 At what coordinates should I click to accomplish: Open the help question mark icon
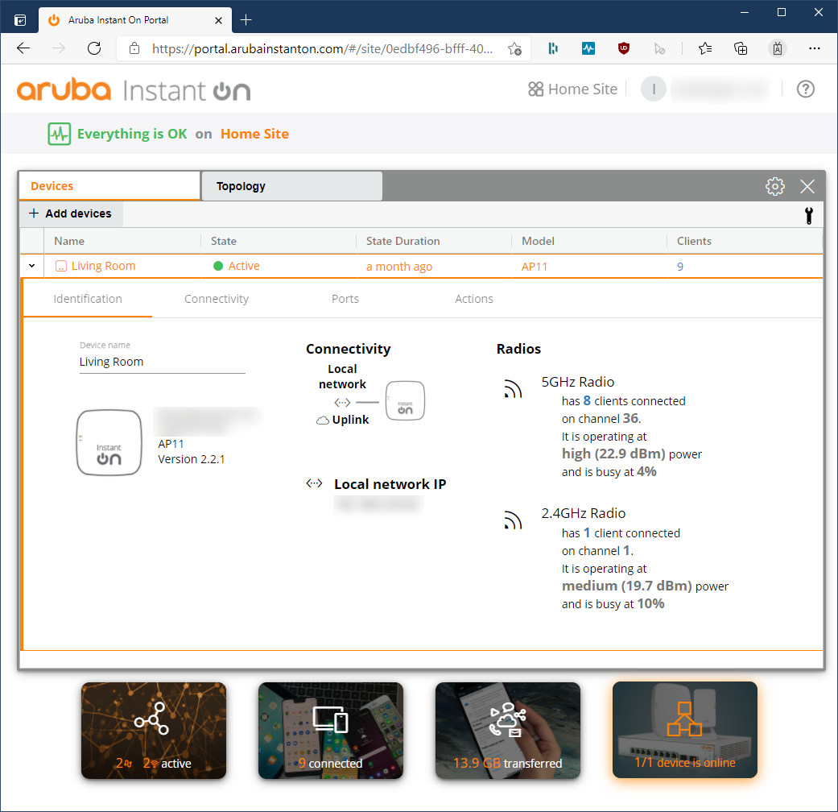click(805, 89)
